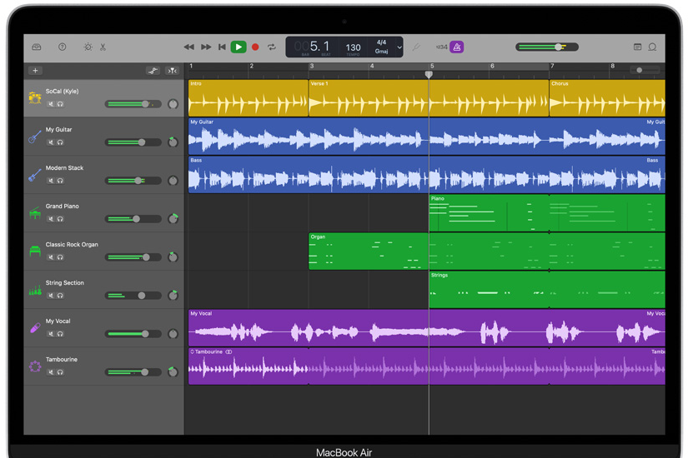Select the String Section track icon
This screenshot has width=688, height=458.
35,290
